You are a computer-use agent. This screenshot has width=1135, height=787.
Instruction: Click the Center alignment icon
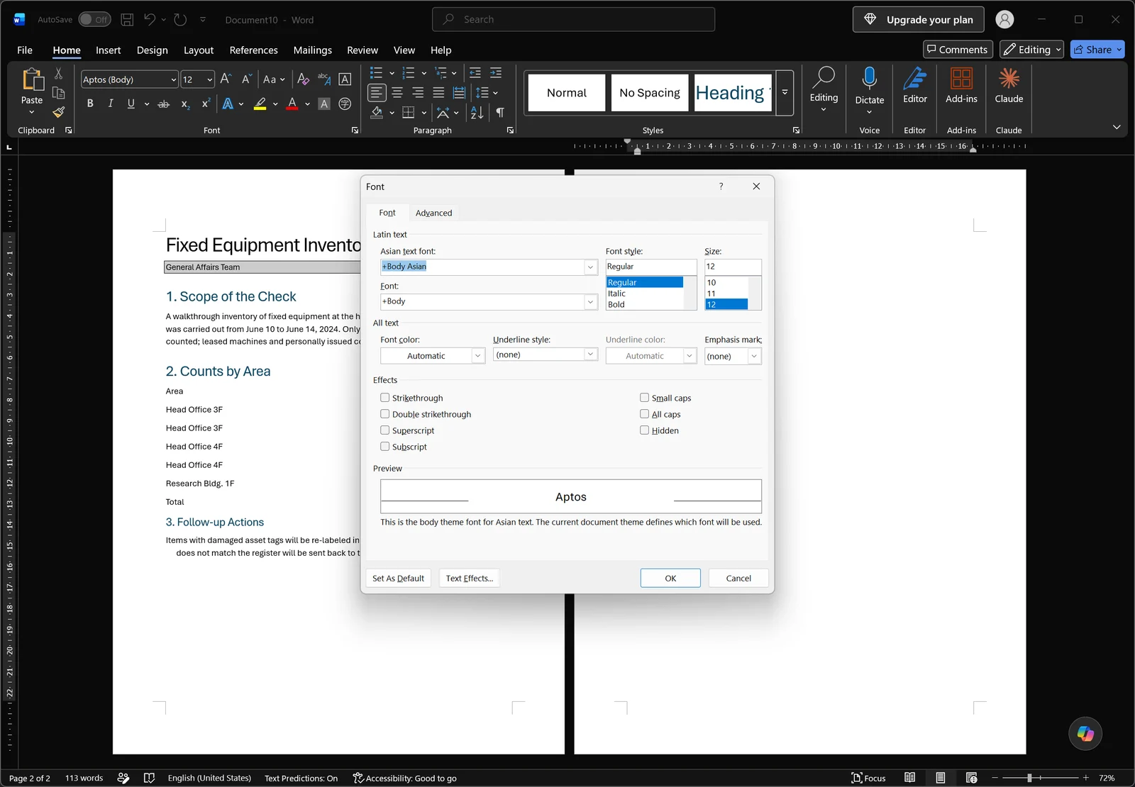coord(397,93)
